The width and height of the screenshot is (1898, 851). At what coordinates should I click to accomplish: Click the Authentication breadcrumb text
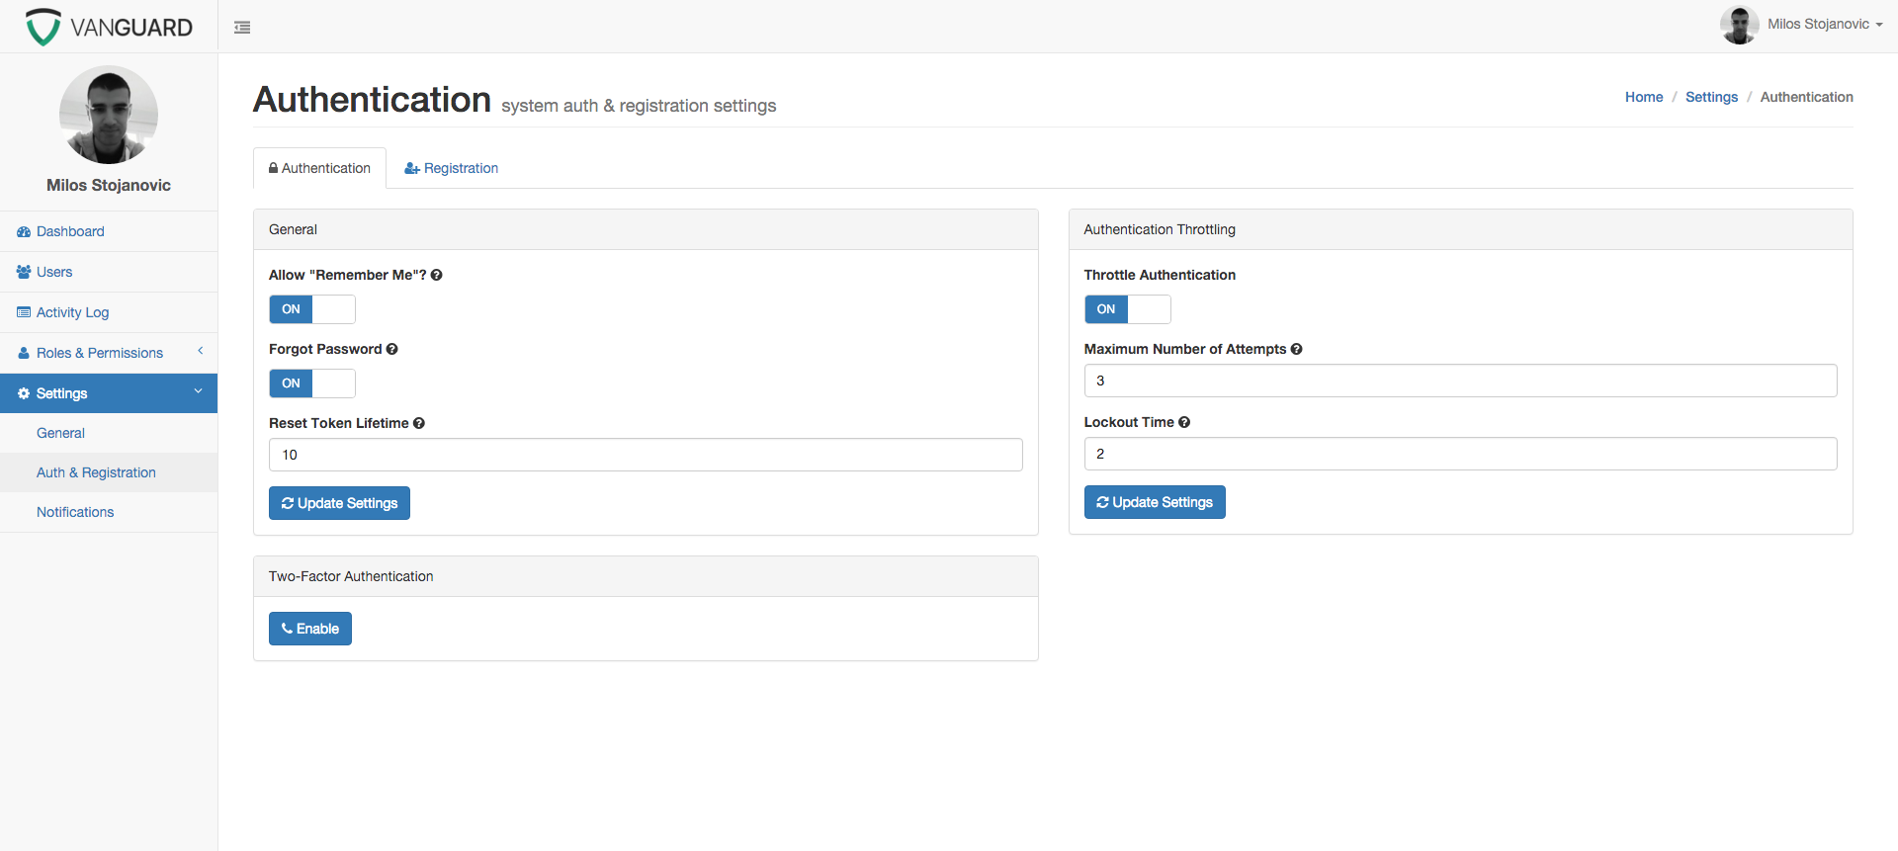click(1806, 97)
